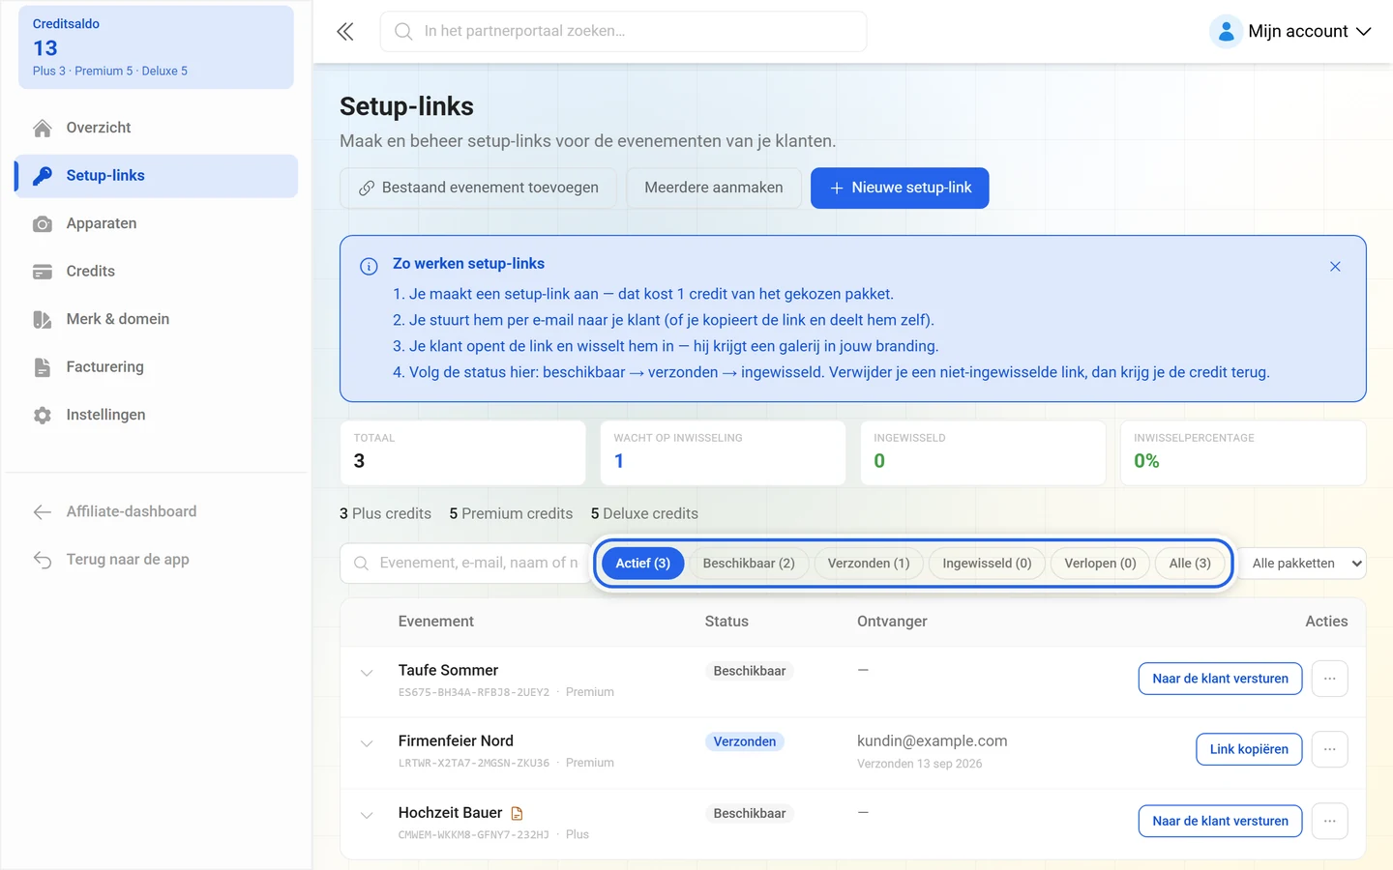Expand the Taufe Sommer row

[367, 673]
